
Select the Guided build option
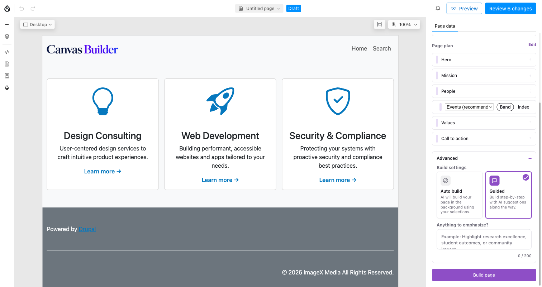508,195
